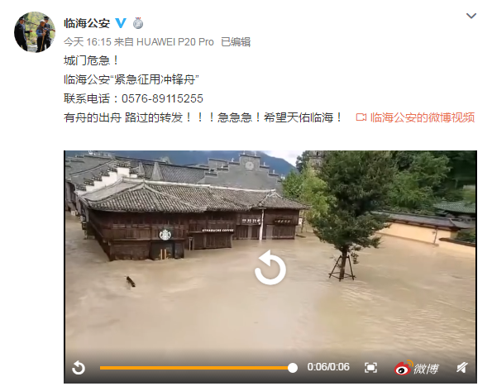Click the replay button in the control bar

[79, 368]
